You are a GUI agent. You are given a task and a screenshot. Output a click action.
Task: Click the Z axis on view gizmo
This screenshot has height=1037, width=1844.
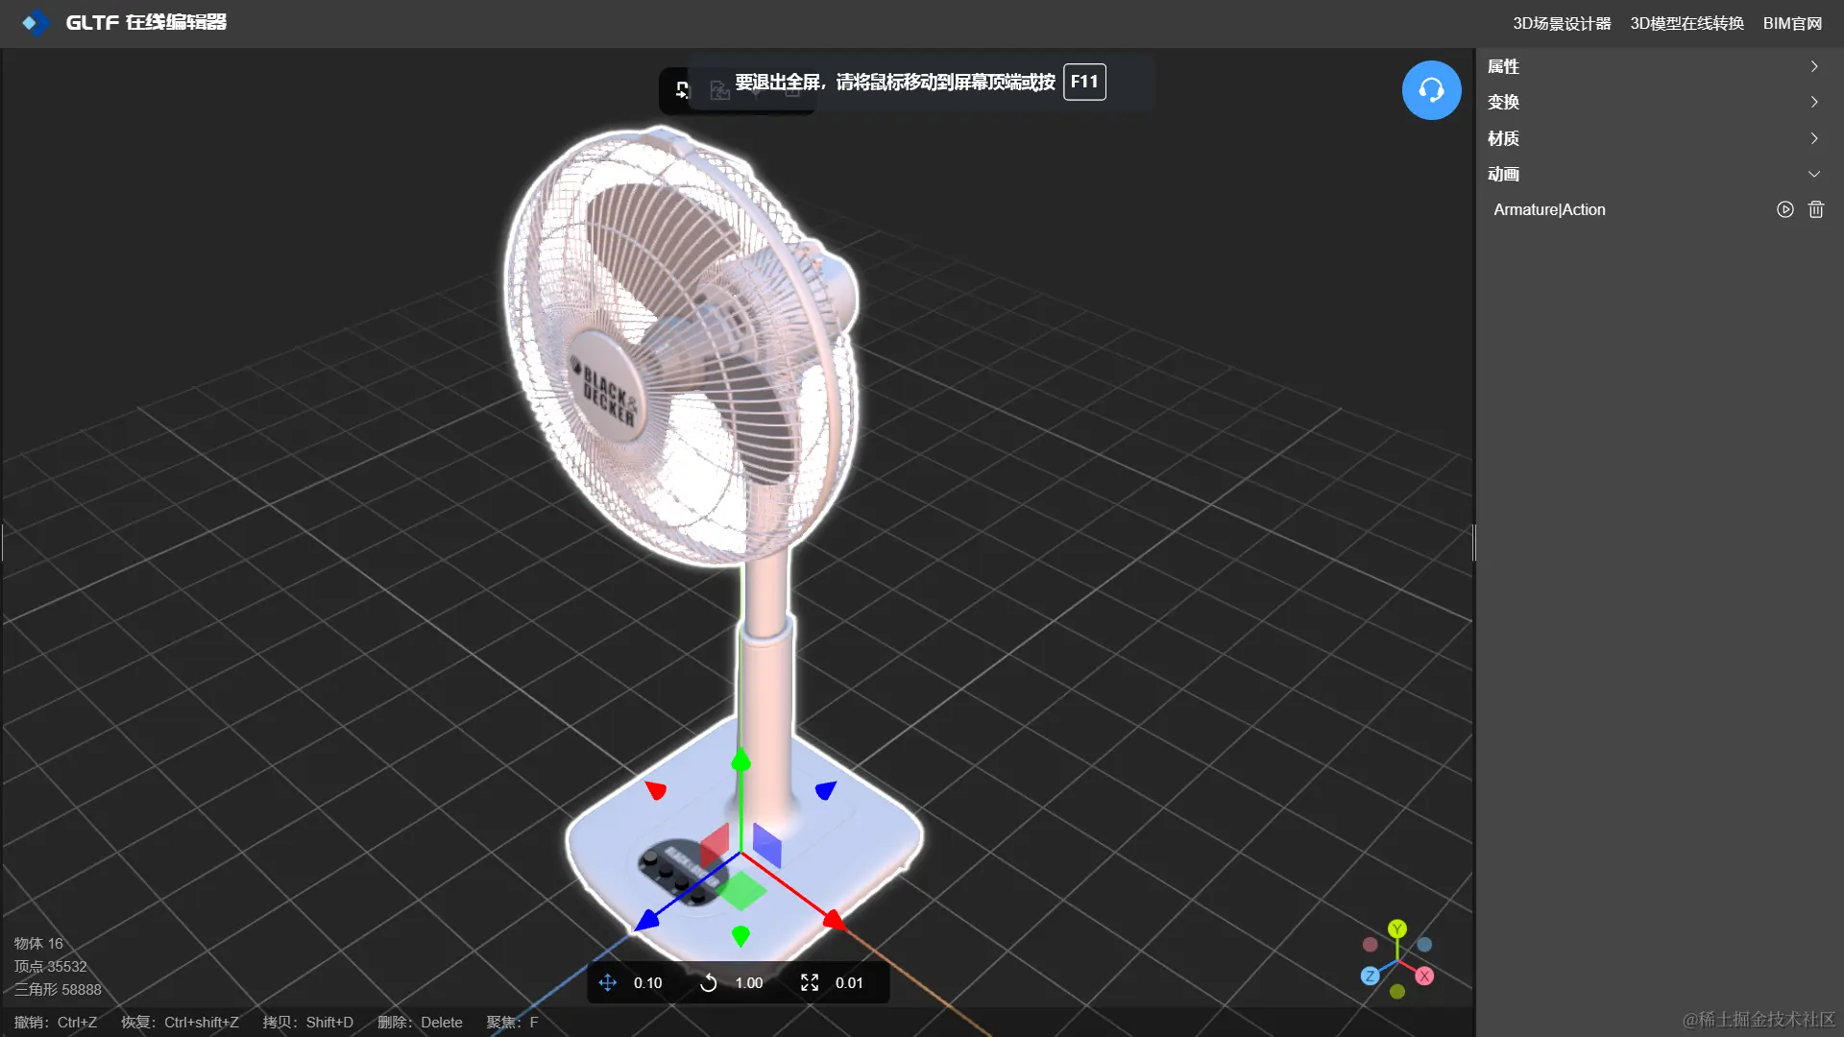pyautogui.click(x=1371, y=976)
